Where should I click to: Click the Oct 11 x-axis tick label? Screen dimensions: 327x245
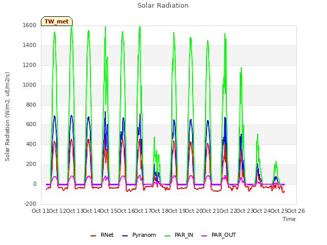40,211
